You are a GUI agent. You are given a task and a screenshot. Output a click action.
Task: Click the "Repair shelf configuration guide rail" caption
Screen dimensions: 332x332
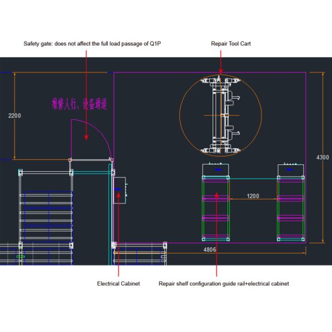pyautogui.click(x=224, y=283)
